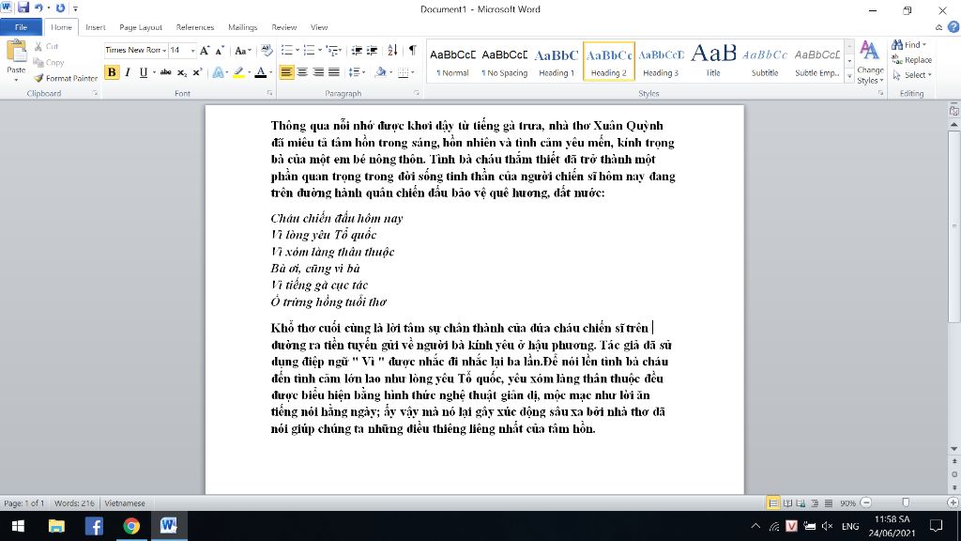Apply superscript formatting

197,72
